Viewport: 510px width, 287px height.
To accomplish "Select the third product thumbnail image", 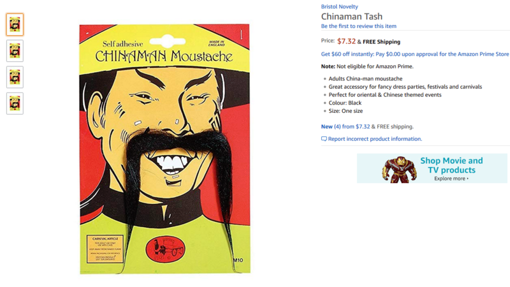I will coord(15,77).
